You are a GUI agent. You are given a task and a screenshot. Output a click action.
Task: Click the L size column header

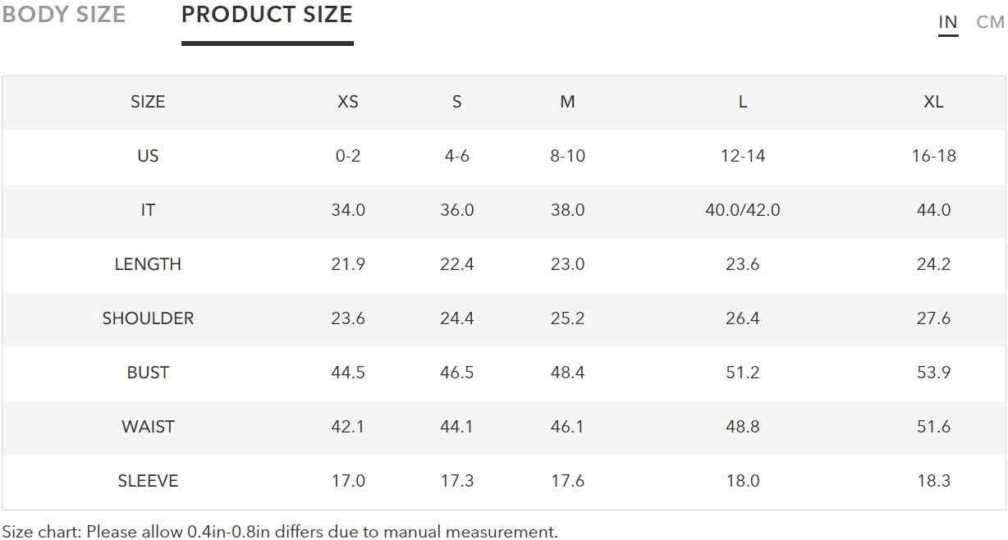[x=742, y=102]
